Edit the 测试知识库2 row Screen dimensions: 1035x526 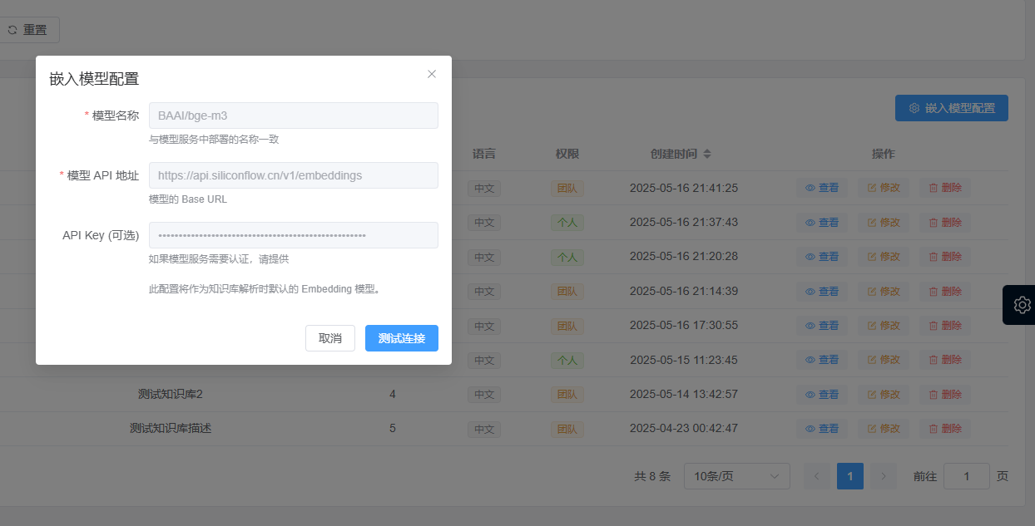click(884, 395)
